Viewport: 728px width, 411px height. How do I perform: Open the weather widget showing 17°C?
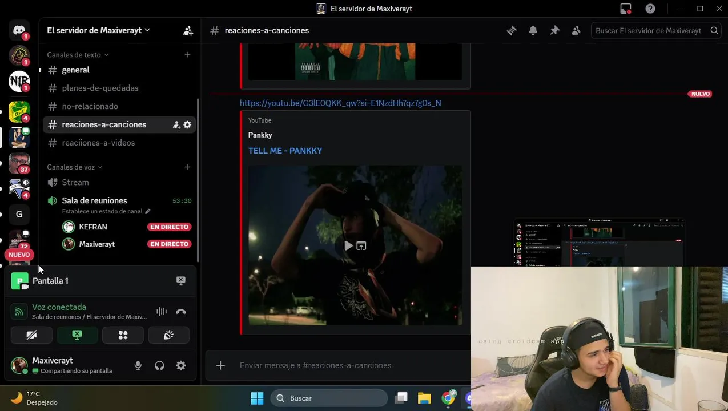34,398
